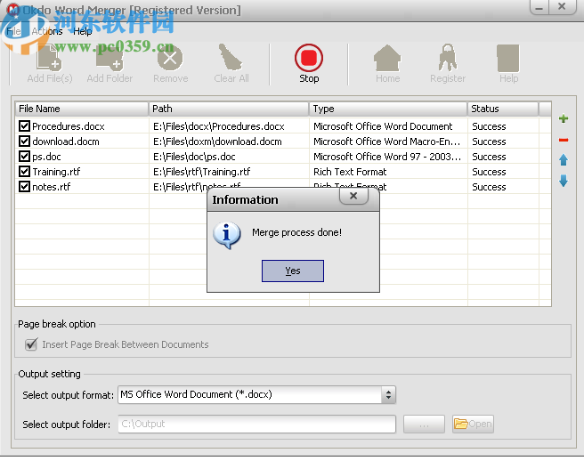This screenshot has height=461, width=584.
Task: Toggle the notes.rtf checkbox
Action: pos(24,186)
